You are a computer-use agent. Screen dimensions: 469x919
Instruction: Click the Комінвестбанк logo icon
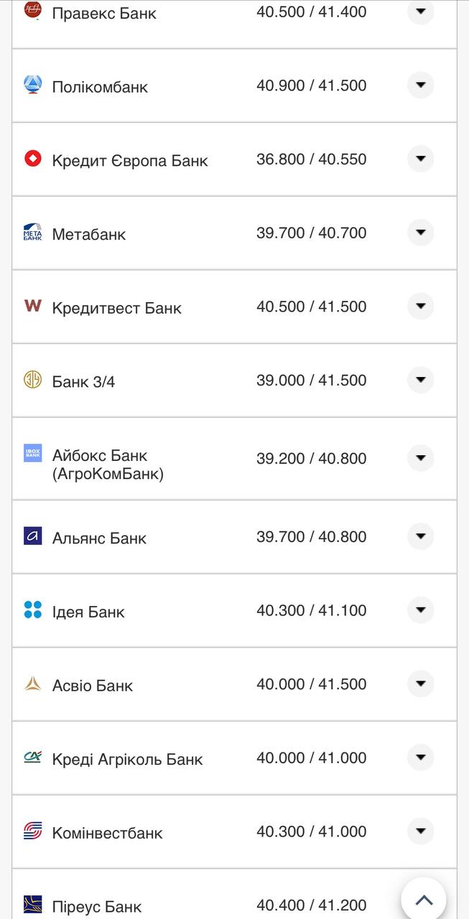tap(33, 831)
